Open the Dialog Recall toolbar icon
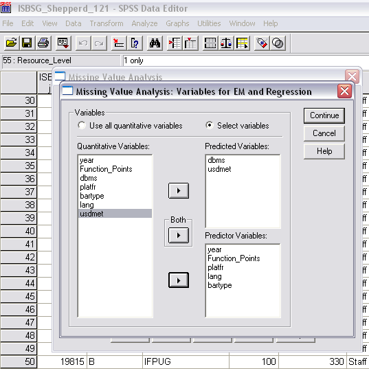369x369 pixels. [x=63, y=43]
